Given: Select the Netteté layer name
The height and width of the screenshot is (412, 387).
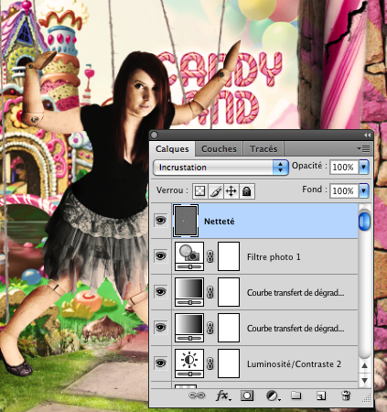Looking at the screenshot, I should (x=220, y=222).
